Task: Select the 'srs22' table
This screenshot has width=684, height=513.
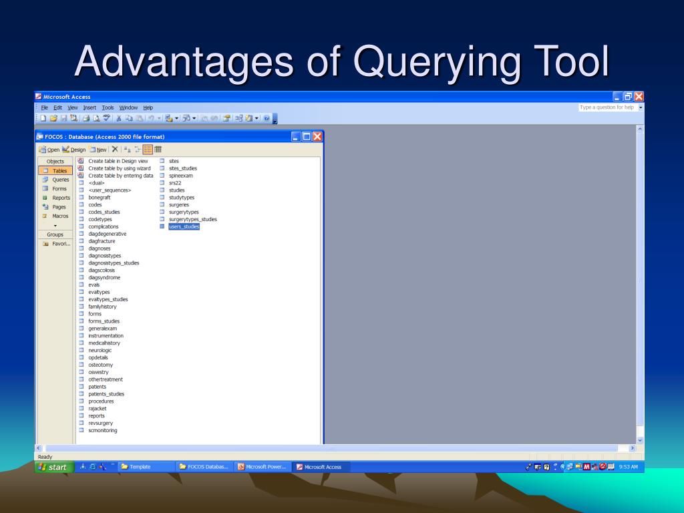Action: coord(170,183)
